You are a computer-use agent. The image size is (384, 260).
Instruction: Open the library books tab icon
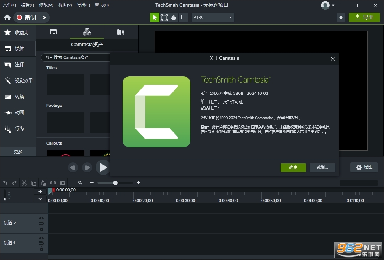[x=121, y=32]
